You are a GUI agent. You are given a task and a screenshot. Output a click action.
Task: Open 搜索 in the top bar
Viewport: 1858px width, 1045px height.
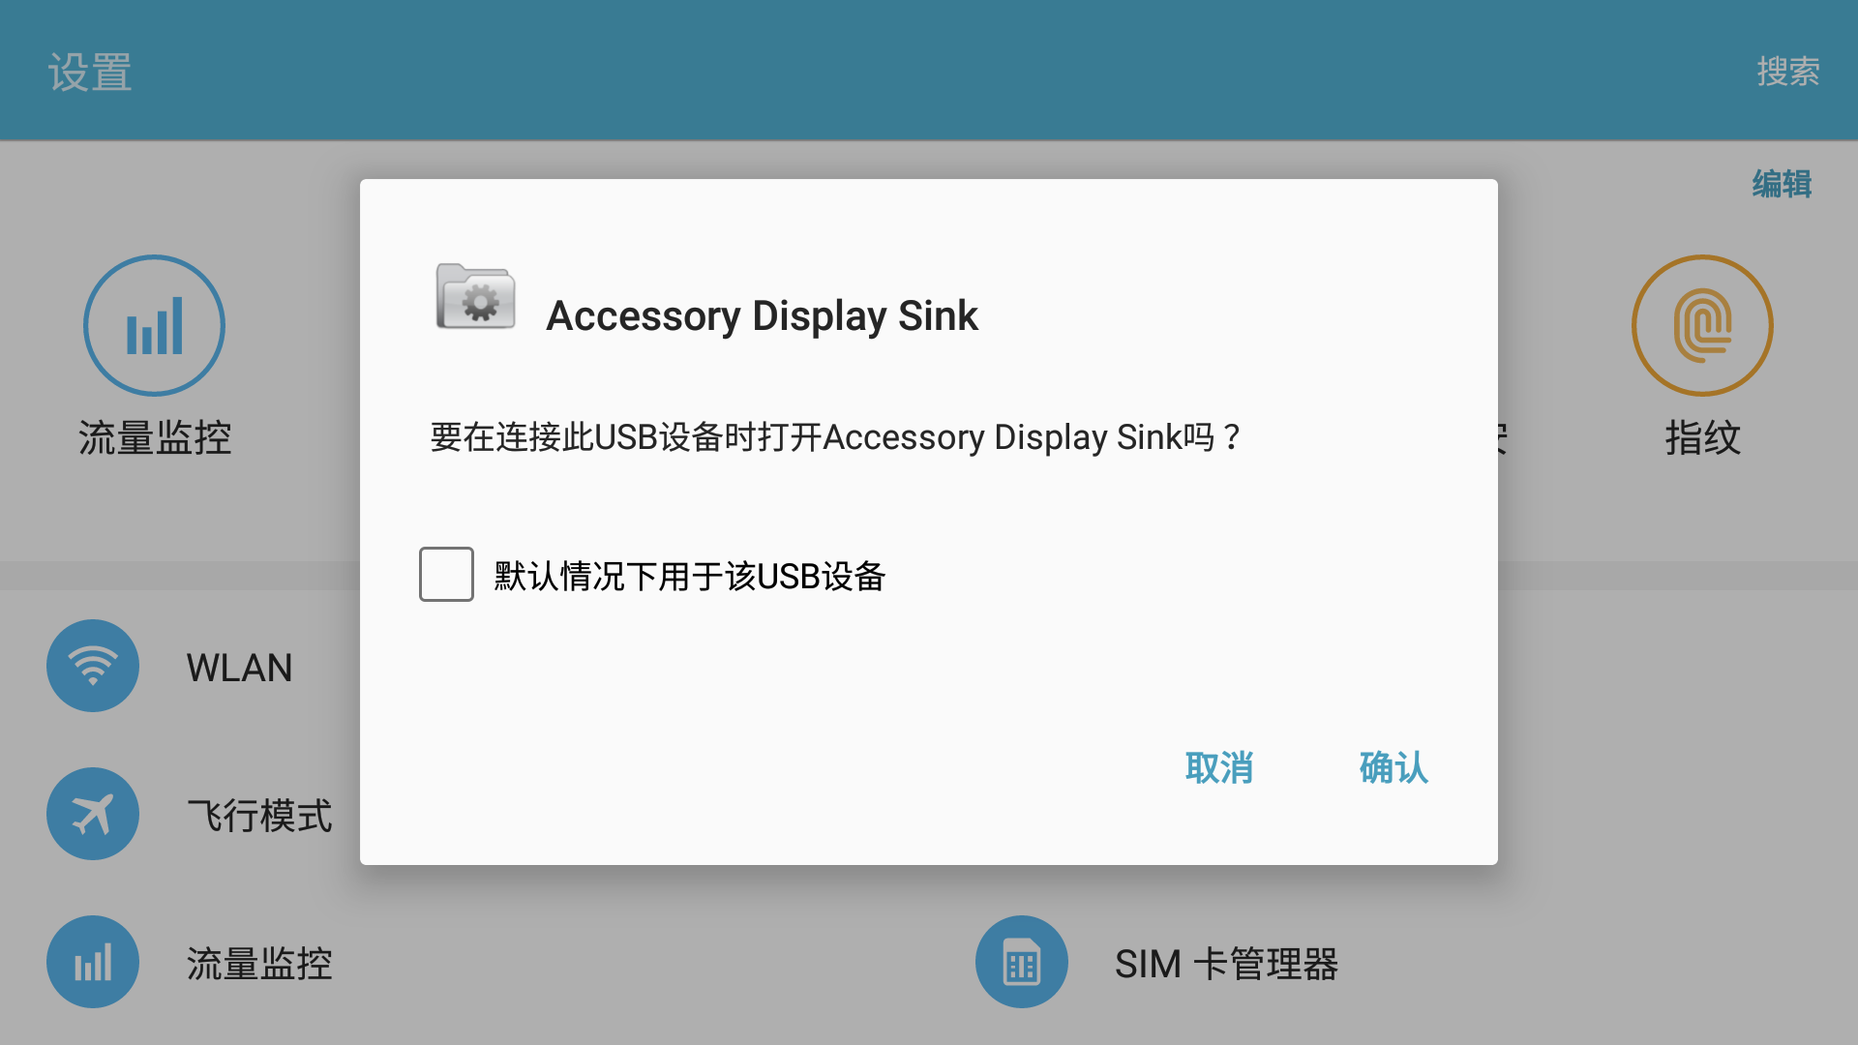(1788, 71)
